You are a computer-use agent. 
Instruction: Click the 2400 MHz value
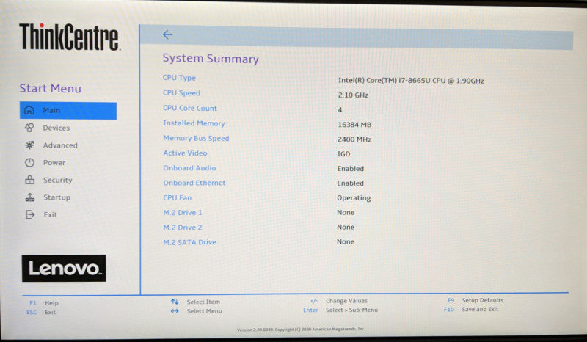click(x=354, y=139)
